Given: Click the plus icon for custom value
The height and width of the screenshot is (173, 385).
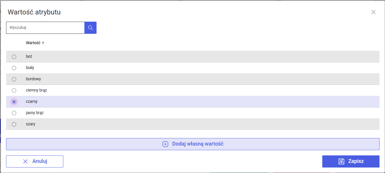Looking at the screenshot, I should click(165, 144).
